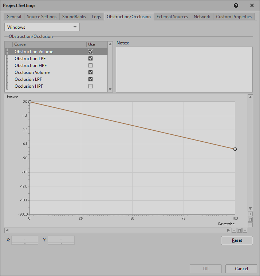Open the Windows platform dropdown
This screenshot has height=276, width=260.
(42, 27)
